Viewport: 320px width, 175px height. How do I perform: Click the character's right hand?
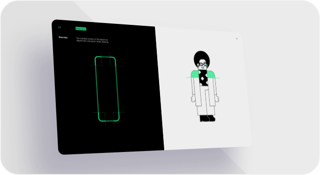pyautogui.click(x=217, y=99)
